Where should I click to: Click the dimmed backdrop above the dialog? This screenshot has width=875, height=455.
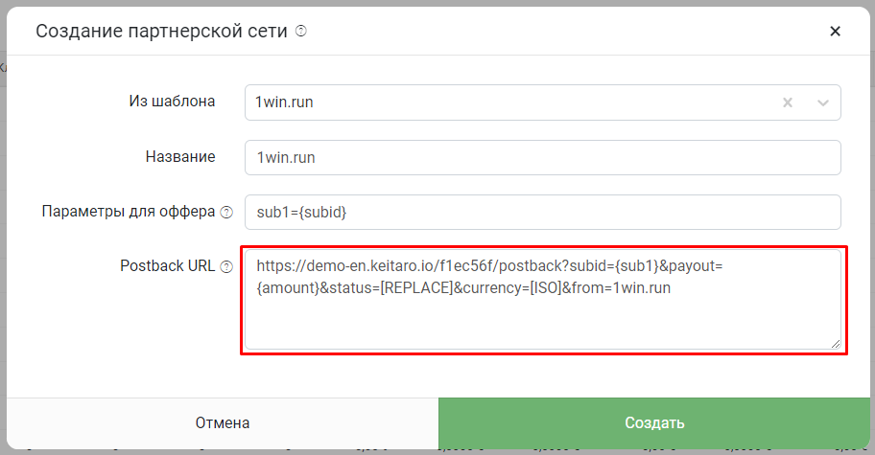point(437,3)
